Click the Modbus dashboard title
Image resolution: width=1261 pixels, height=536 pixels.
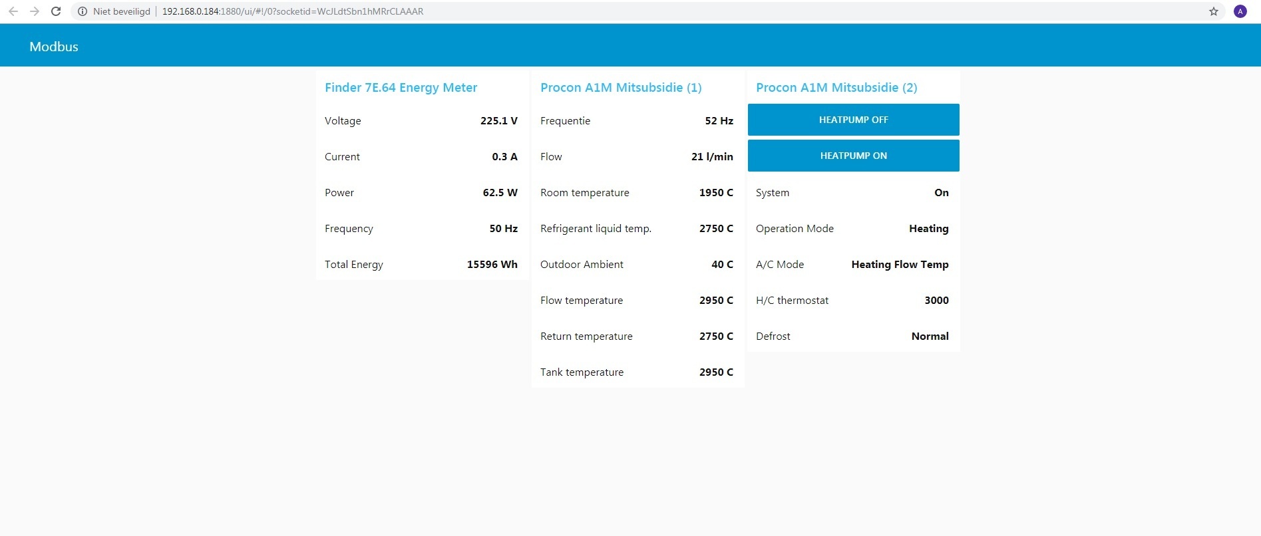tap(54, 47)
